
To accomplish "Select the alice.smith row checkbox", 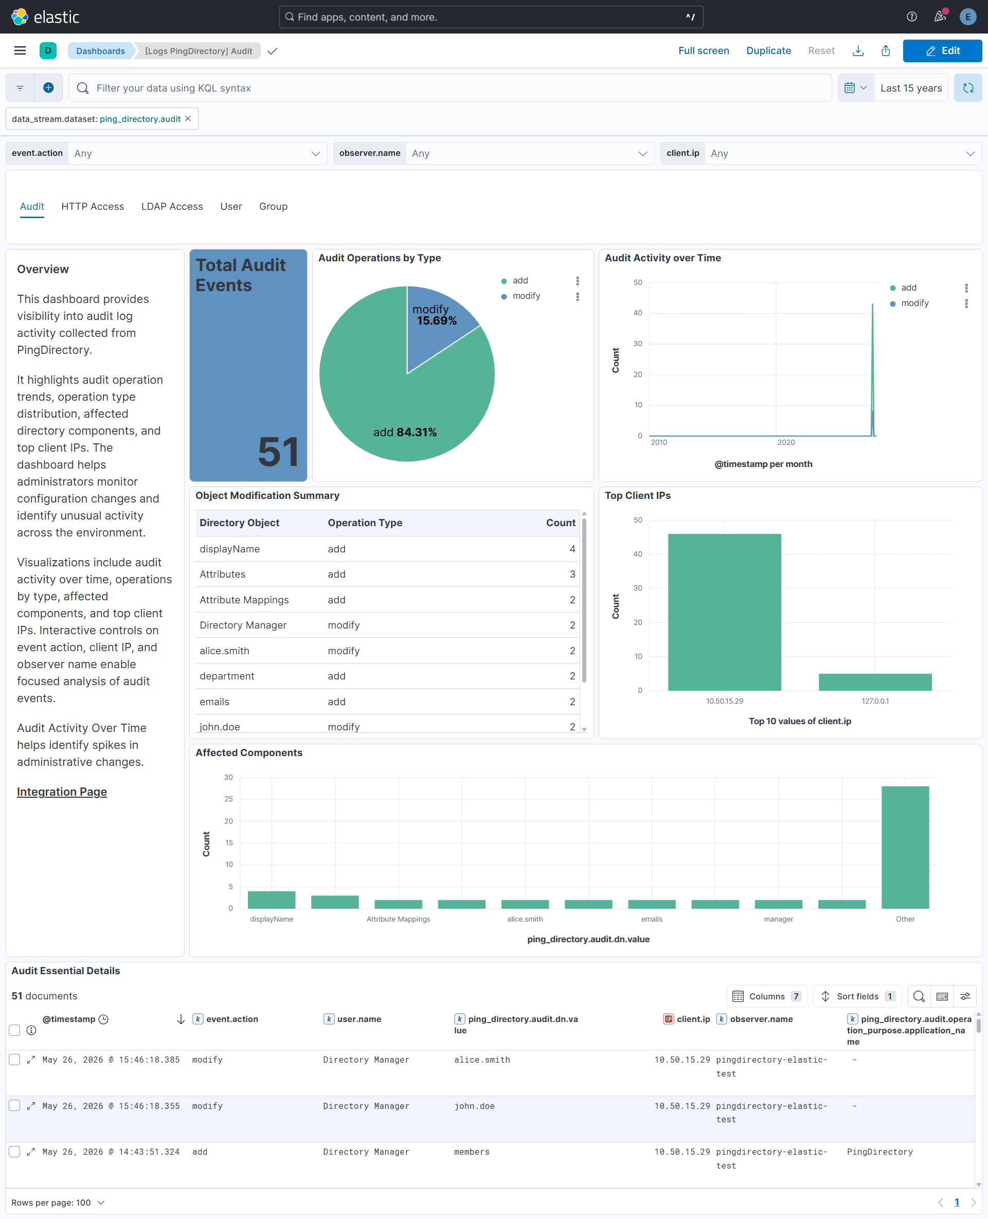I will tap(15, 1060).
